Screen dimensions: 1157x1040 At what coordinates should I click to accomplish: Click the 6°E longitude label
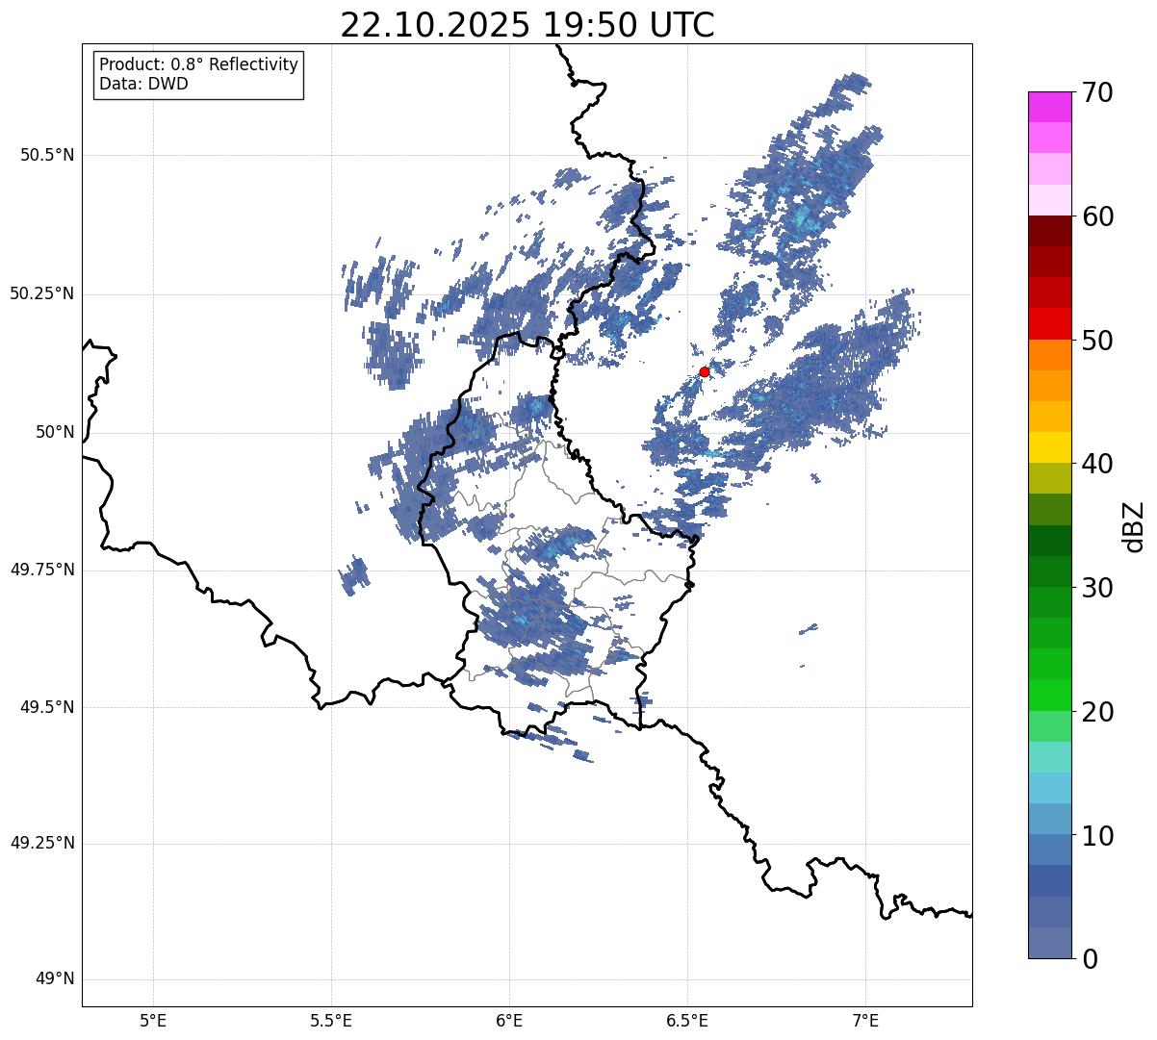509,1020
